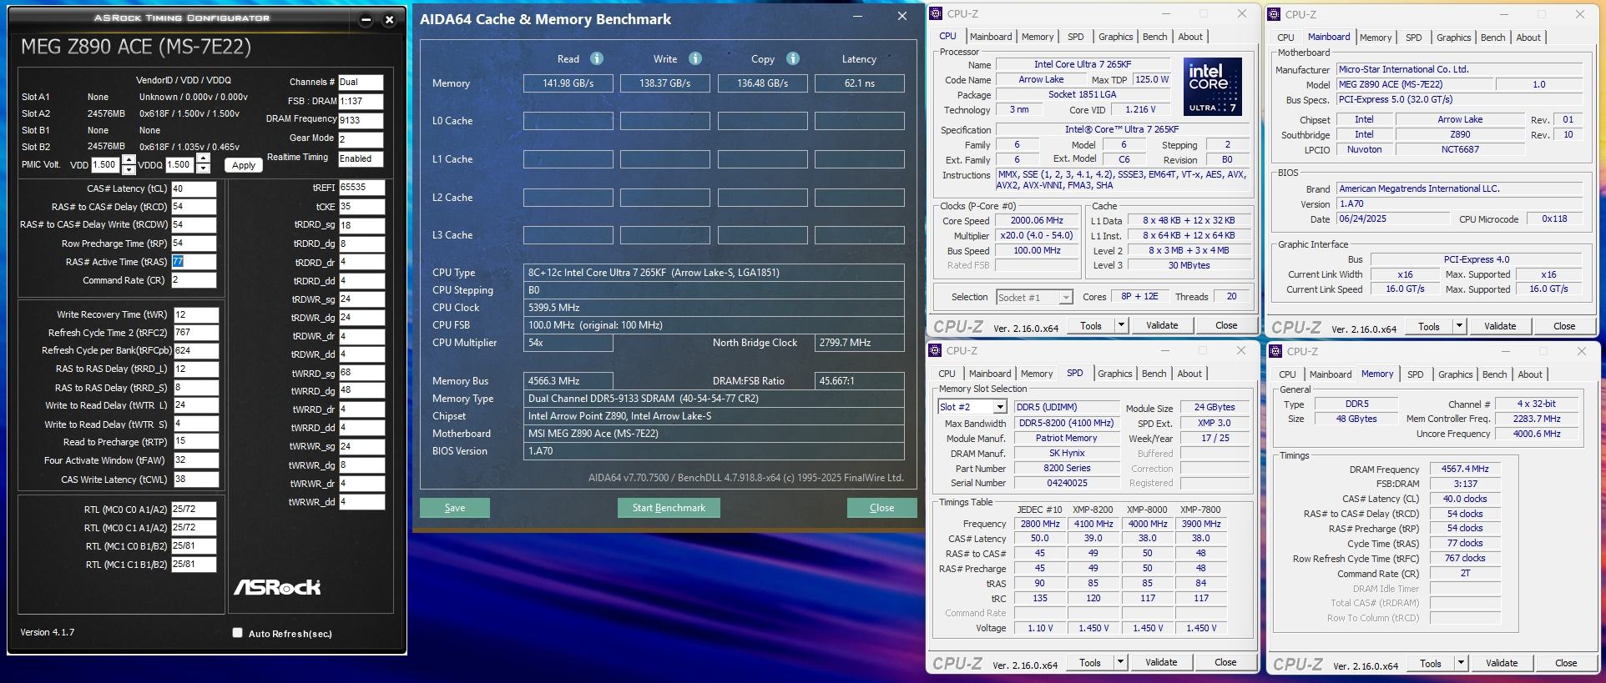Enable the Auto Refresh(sec) checkbox
The image size is (1606, 683).
tap(238, 633)
